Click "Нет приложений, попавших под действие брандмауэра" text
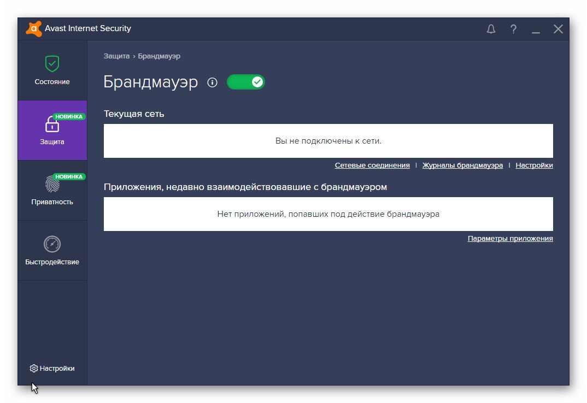This screenshot has height=403, width=587. [328, 214]
